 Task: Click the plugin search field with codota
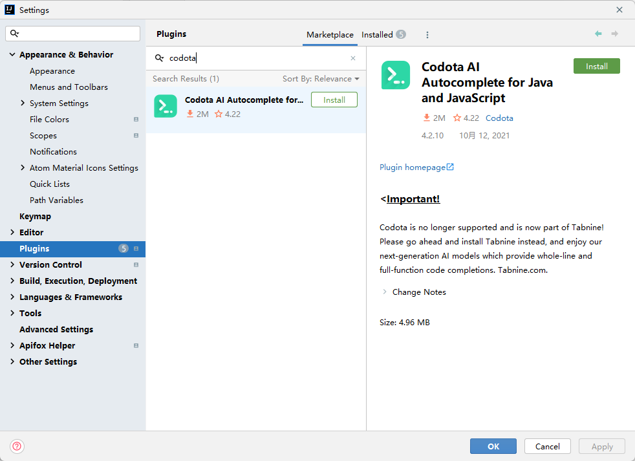(x=256, y=58)
